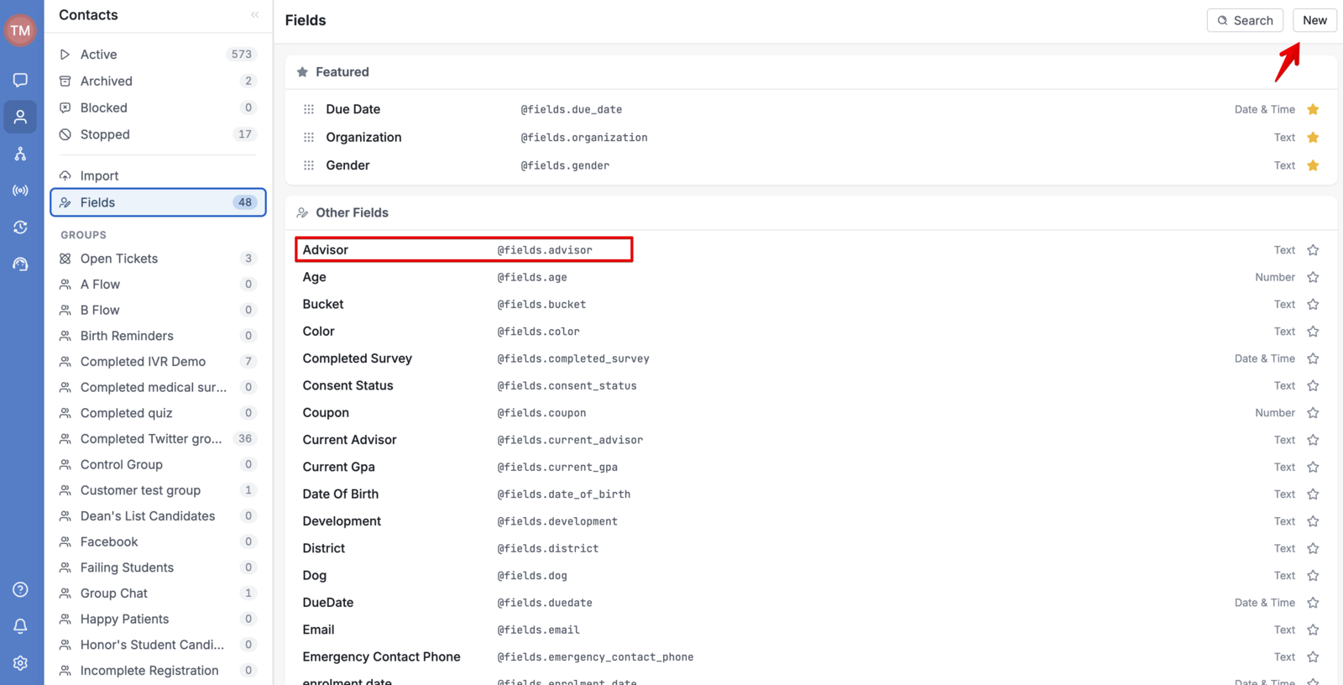Click the Search button

pos(1245,20)
